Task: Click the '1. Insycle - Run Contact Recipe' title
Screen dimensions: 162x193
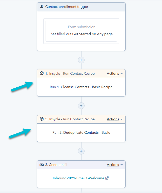Action: (70, 74)
